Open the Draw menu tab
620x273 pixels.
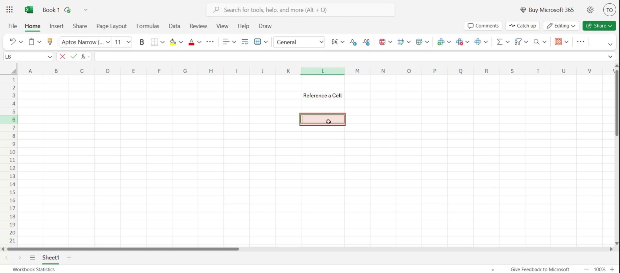[x=264, y=26]
